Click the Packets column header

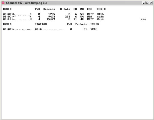click(81, 24)
